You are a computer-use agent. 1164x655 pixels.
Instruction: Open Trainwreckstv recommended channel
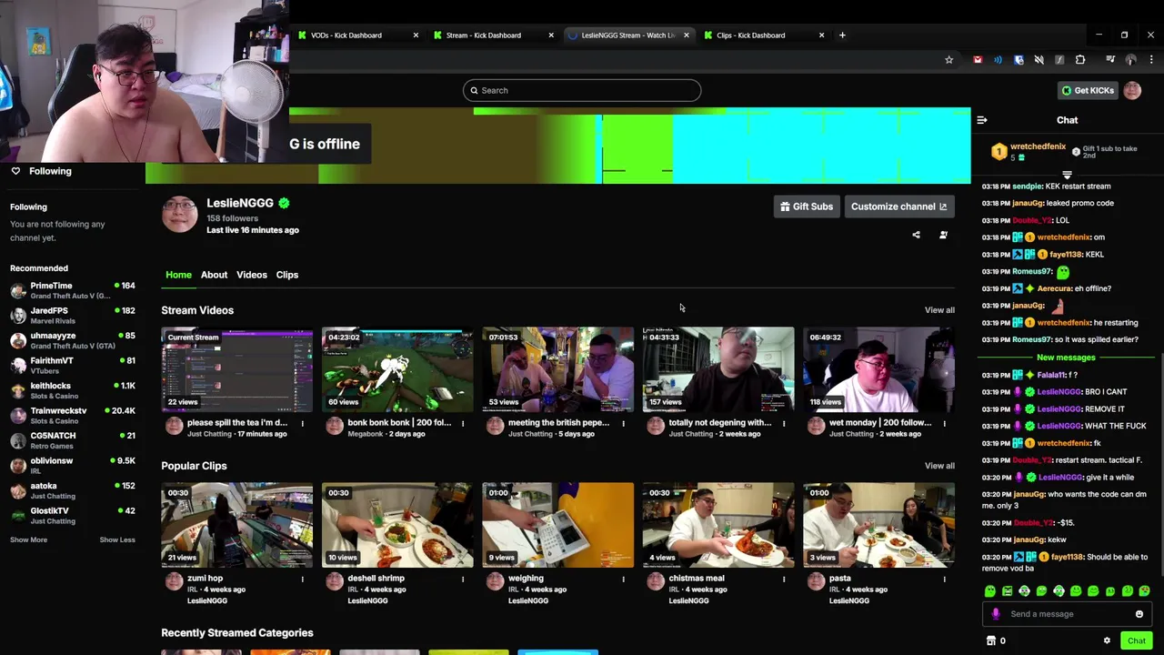tap(73, 415)
